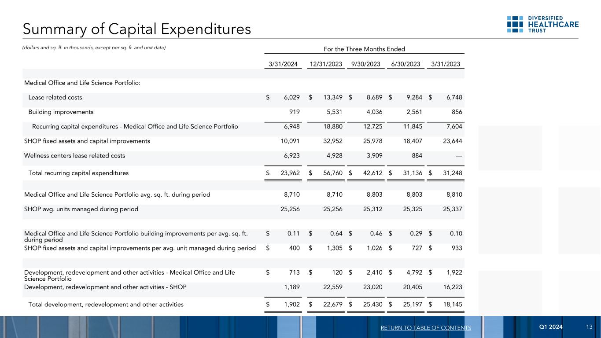Select the 12/31/2023 column header

(326, 64)
